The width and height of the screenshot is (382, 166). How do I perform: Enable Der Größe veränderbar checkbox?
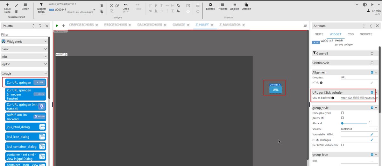pyautogui.click(x=343, y=145)
